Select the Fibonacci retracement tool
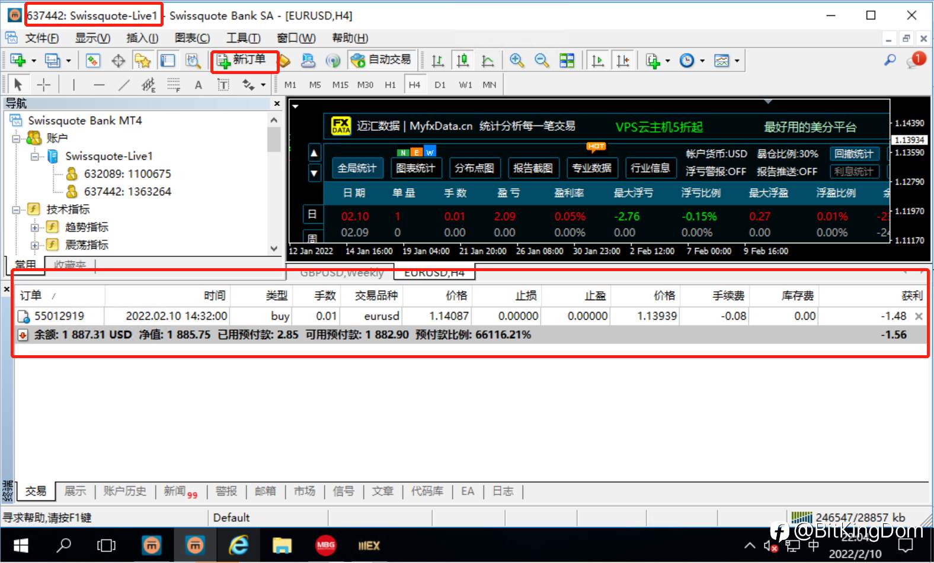This screenshot has height=563, width=934. [173, 85]
